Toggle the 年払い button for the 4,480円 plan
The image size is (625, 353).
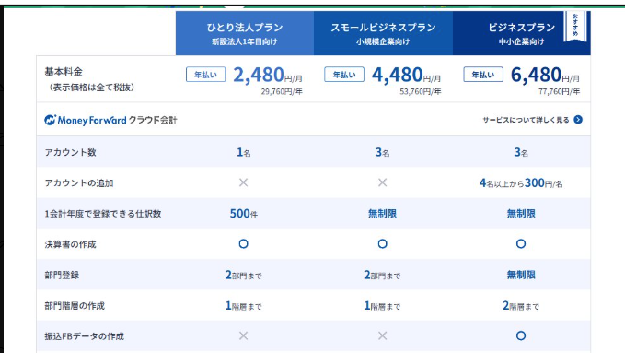pyautogui.click(x=344, y=75)
